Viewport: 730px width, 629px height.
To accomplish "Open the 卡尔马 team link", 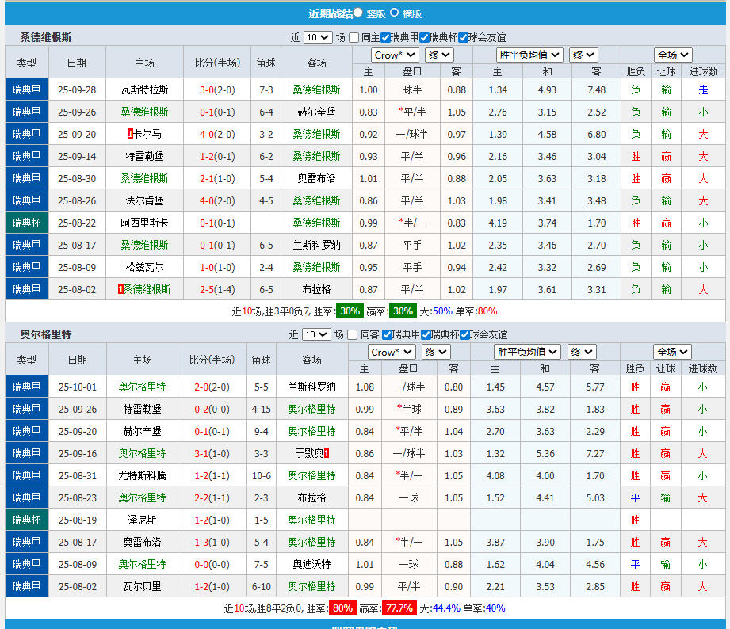I will [148, 134].
